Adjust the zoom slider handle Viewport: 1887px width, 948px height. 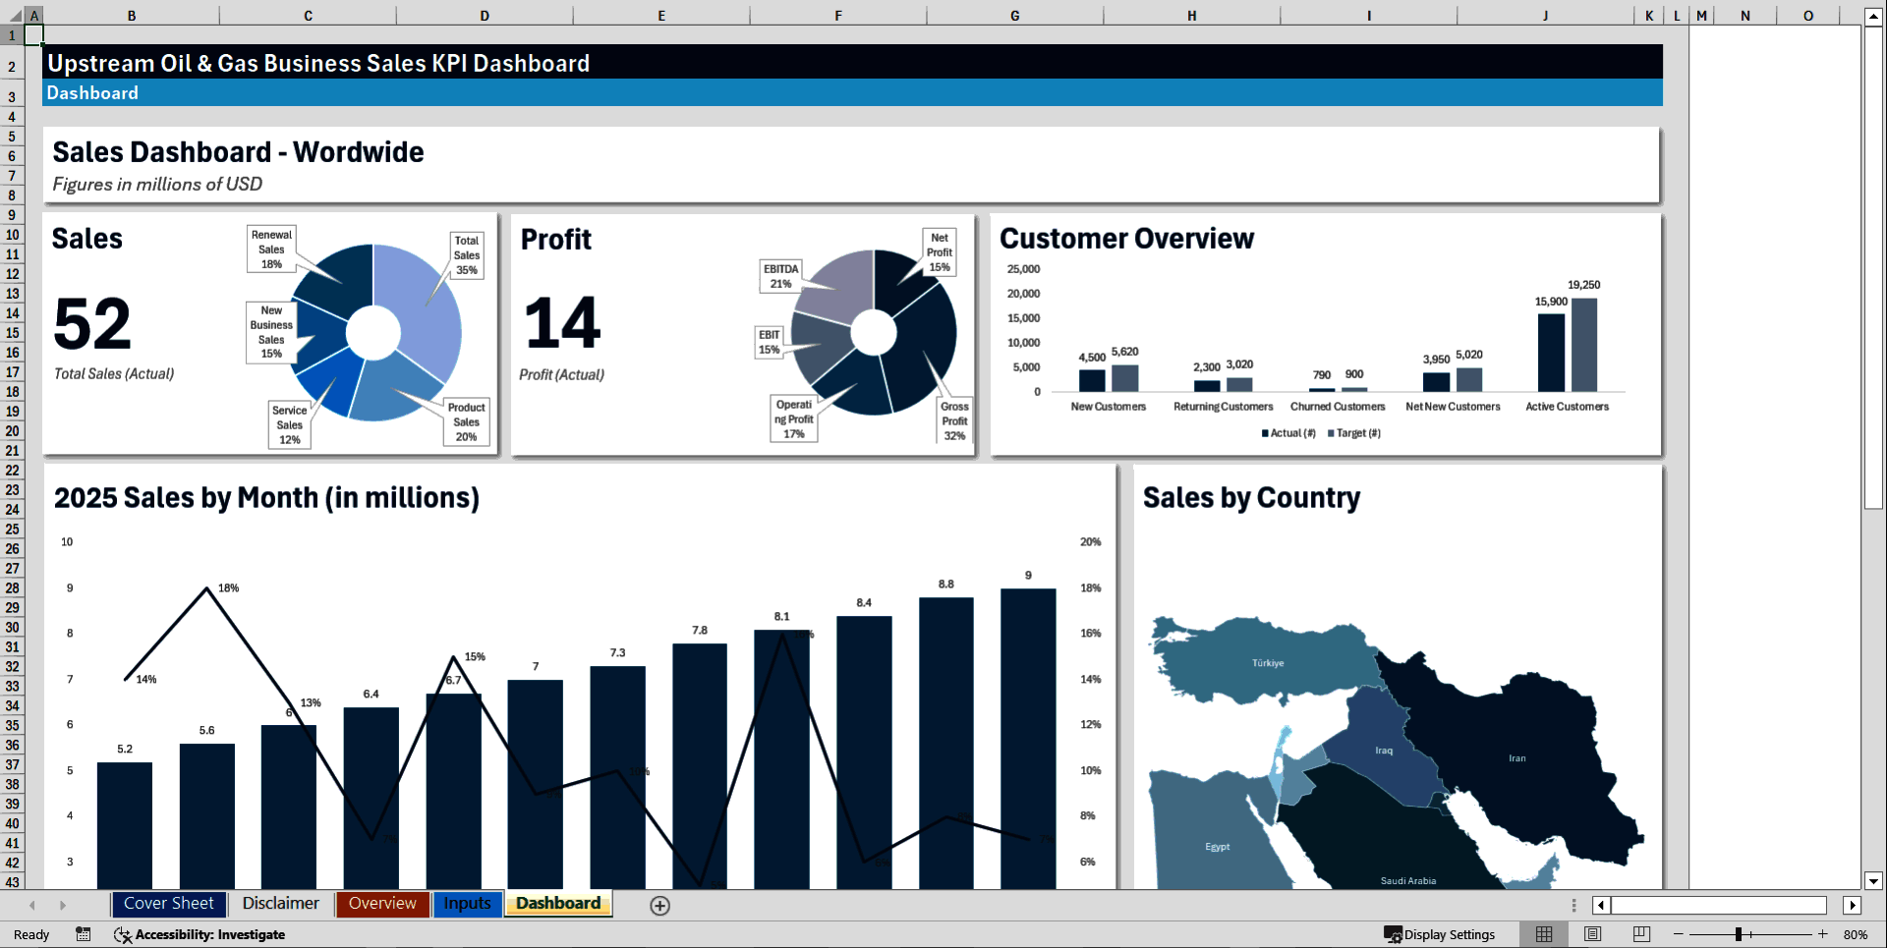click(1740, 934)
